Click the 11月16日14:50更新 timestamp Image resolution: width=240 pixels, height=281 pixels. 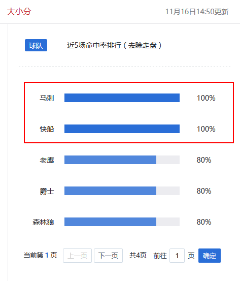(x=197, y=12)
